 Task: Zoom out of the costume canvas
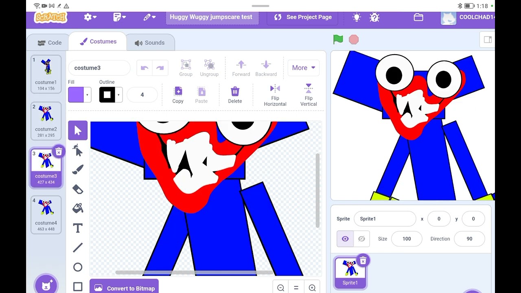(281, 288)
